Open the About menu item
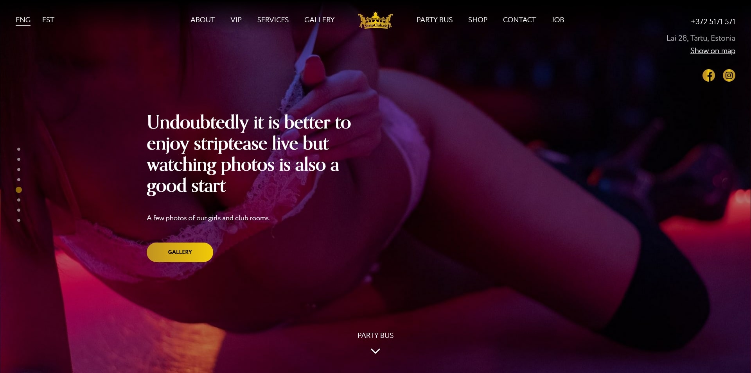Viewport: 751px width, 373px height. point(203,20)
